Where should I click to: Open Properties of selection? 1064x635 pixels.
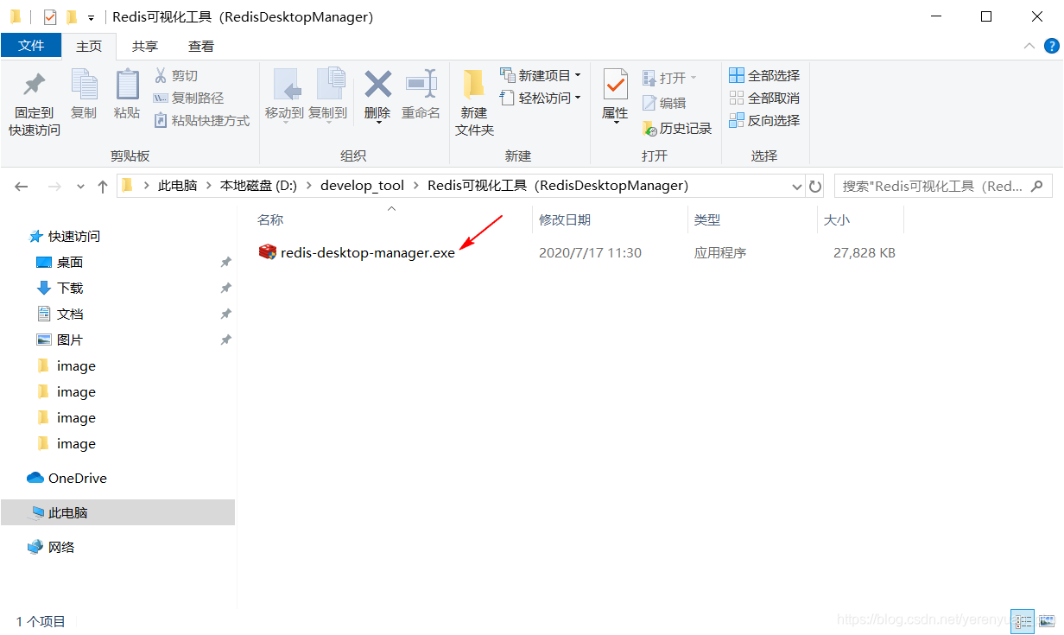615,96
